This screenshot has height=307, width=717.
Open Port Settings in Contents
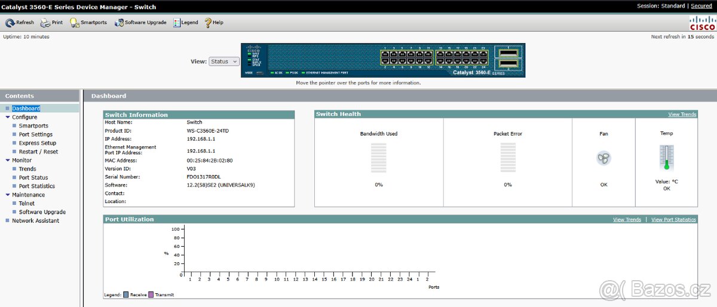(36, 134)
